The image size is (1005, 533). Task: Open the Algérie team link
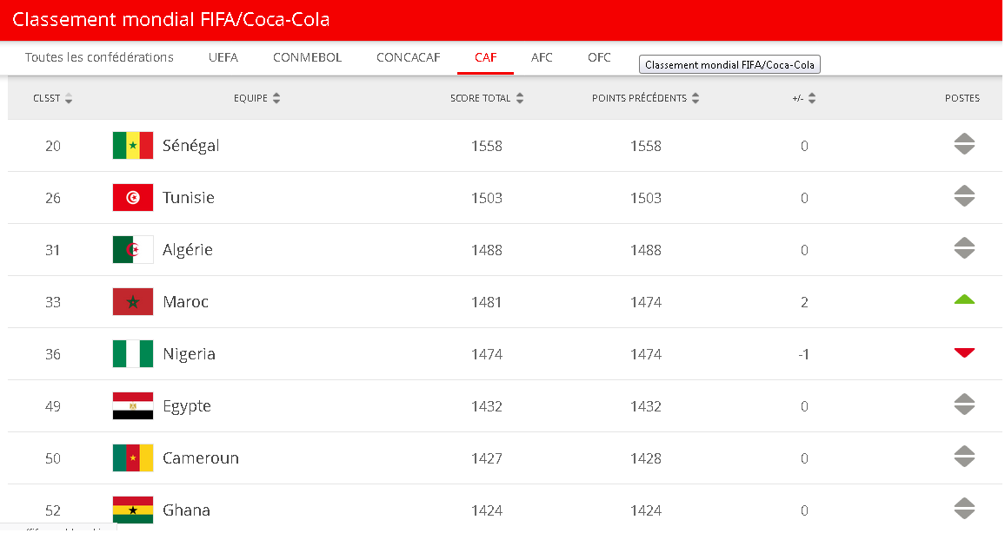[x=188, y=250]
